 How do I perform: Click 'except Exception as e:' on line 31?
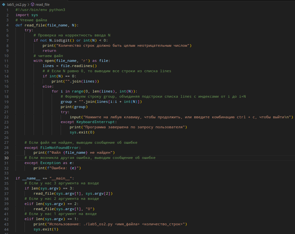click(49, 163)
